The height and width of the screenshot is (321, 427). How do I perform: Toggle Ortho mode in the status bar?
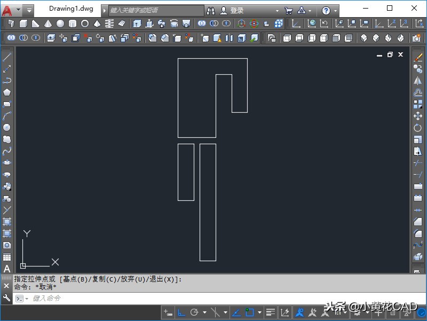click(x=181, y=312)
